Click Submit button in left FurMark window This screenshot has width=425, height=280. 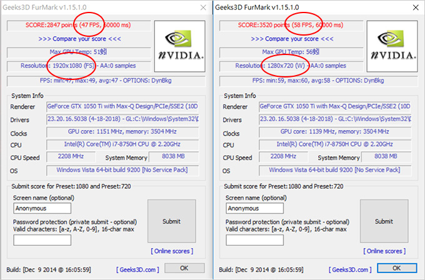(x=172, y=221)
